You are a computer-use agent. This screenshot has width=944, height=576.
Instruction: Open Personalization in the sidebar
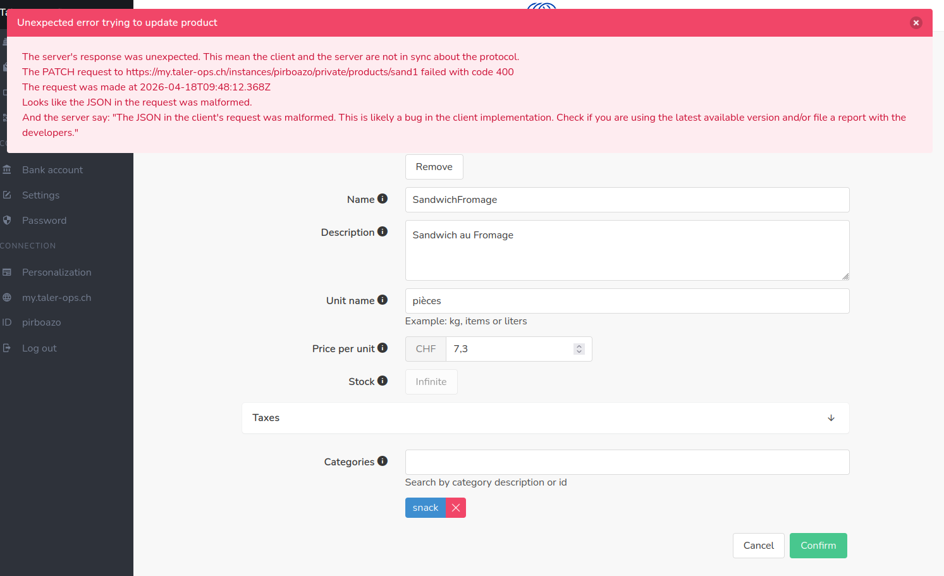pos(57,273)
